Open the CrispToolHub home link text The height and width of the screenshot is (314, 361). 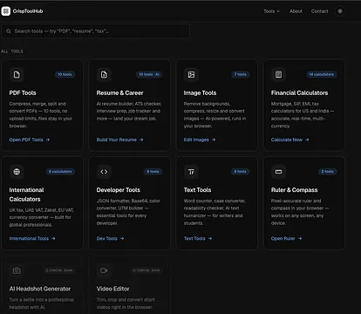click(x=28, y=11)
